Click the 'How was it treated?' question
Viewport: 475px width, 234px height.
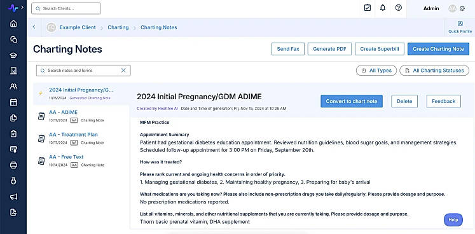(x=161, y=162)
